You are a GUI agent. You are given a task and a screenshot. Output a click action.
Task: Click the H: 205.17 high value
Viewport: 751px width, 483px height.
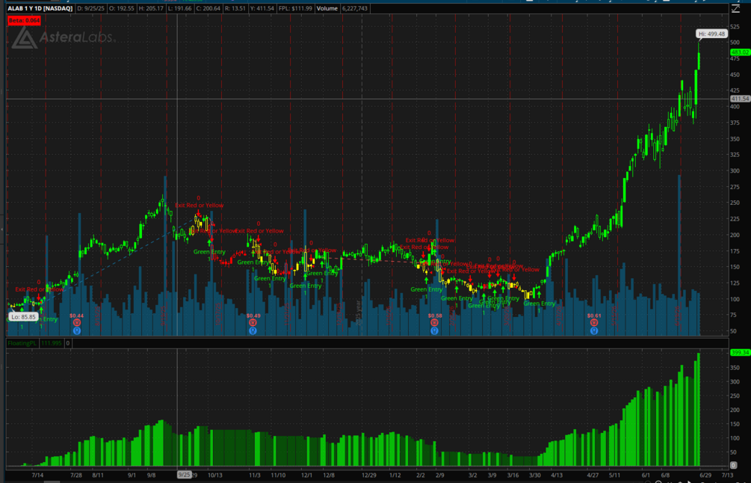152,9
